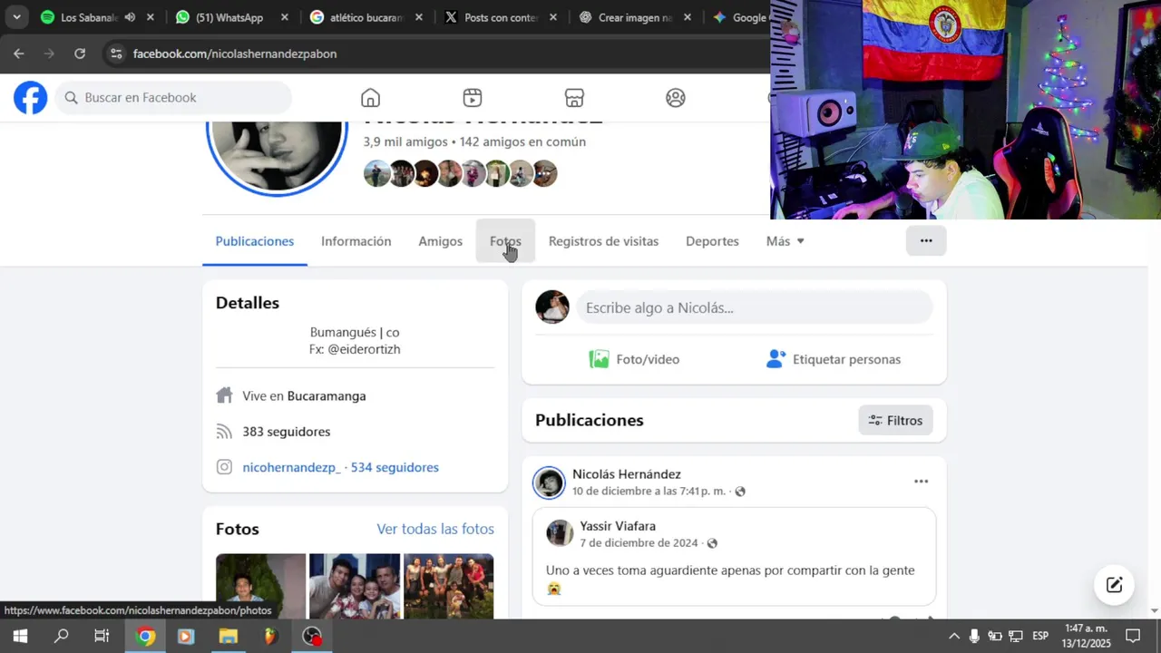Viewport: 1161px width, 653px height.
Task: Open the Fotos tab
Action: pyautogui.click(x=505, y=241)
